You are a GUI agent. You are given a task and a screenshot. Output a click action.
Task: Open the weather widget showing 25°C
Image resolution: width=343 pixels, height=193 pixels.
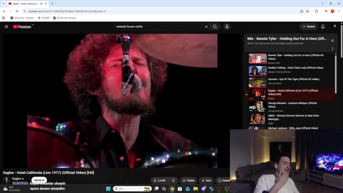coord(12,189)
